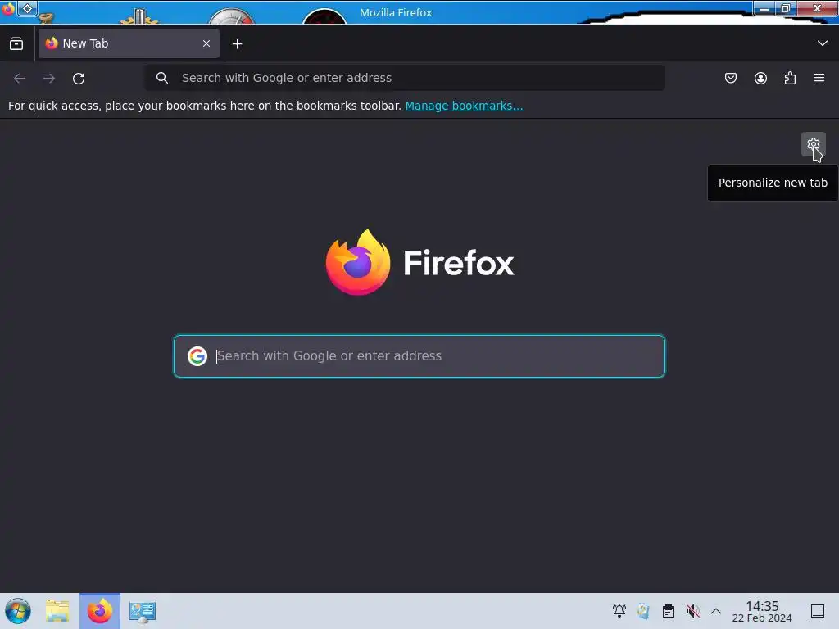This screenshot has height=629, width=839.
Task: Toggle the keep-on-all-desktops diamond icon
Action: 27,8
